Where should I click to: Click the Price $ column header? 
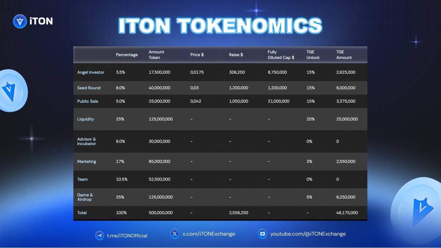[197, 55]
